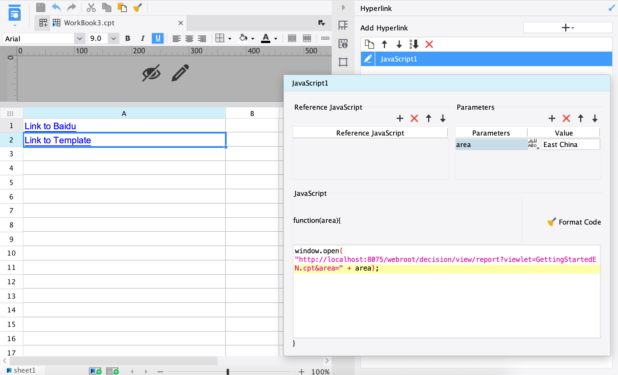
Task: Copy selection with copy icon
Action: [x=107, y=7]
